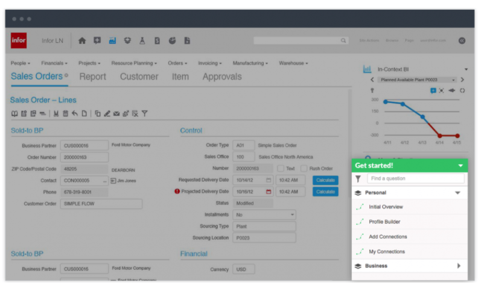The height and width of the screenshot is (291, 487).
Task: Select the blue factory chart icon
Action: click(112, 40)
